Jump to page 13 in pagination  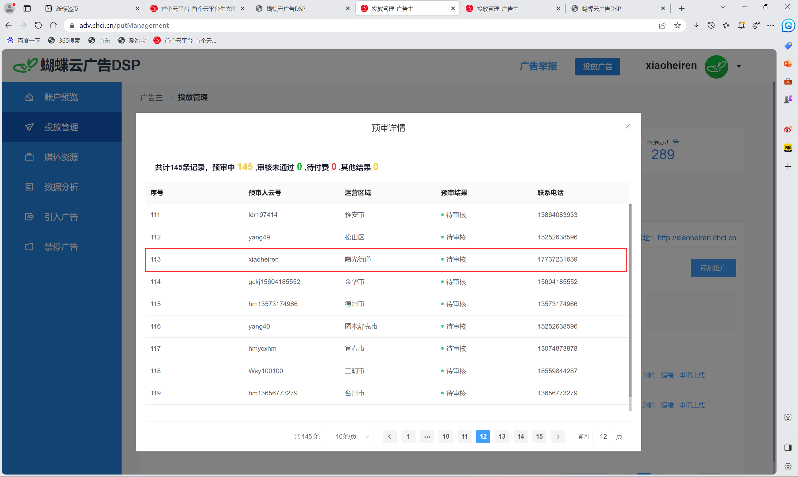tap(502, 436)
